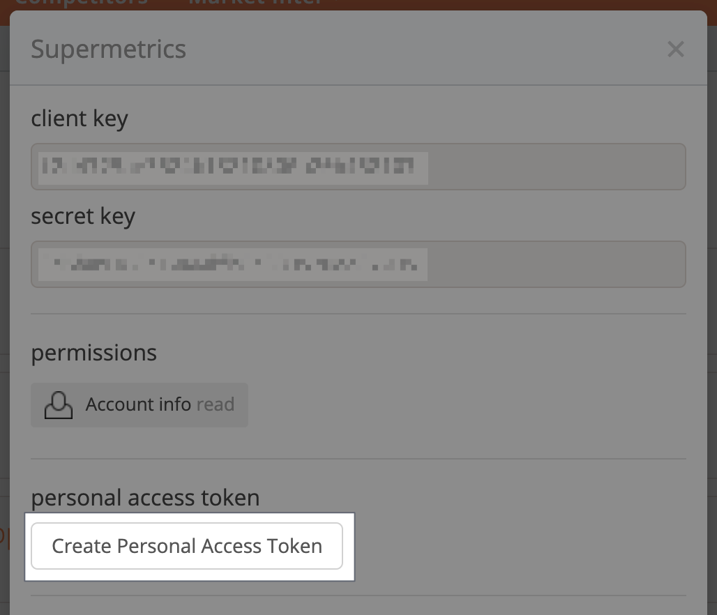Click the gray 'read' text in permission chip
The image size is (717, 615).
click(x=216, y=404)
